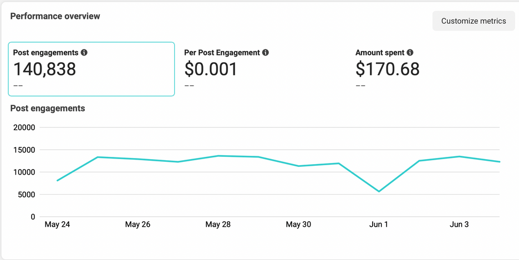Click the chart line's lowest dip at Jun 1

coord(379,191)
